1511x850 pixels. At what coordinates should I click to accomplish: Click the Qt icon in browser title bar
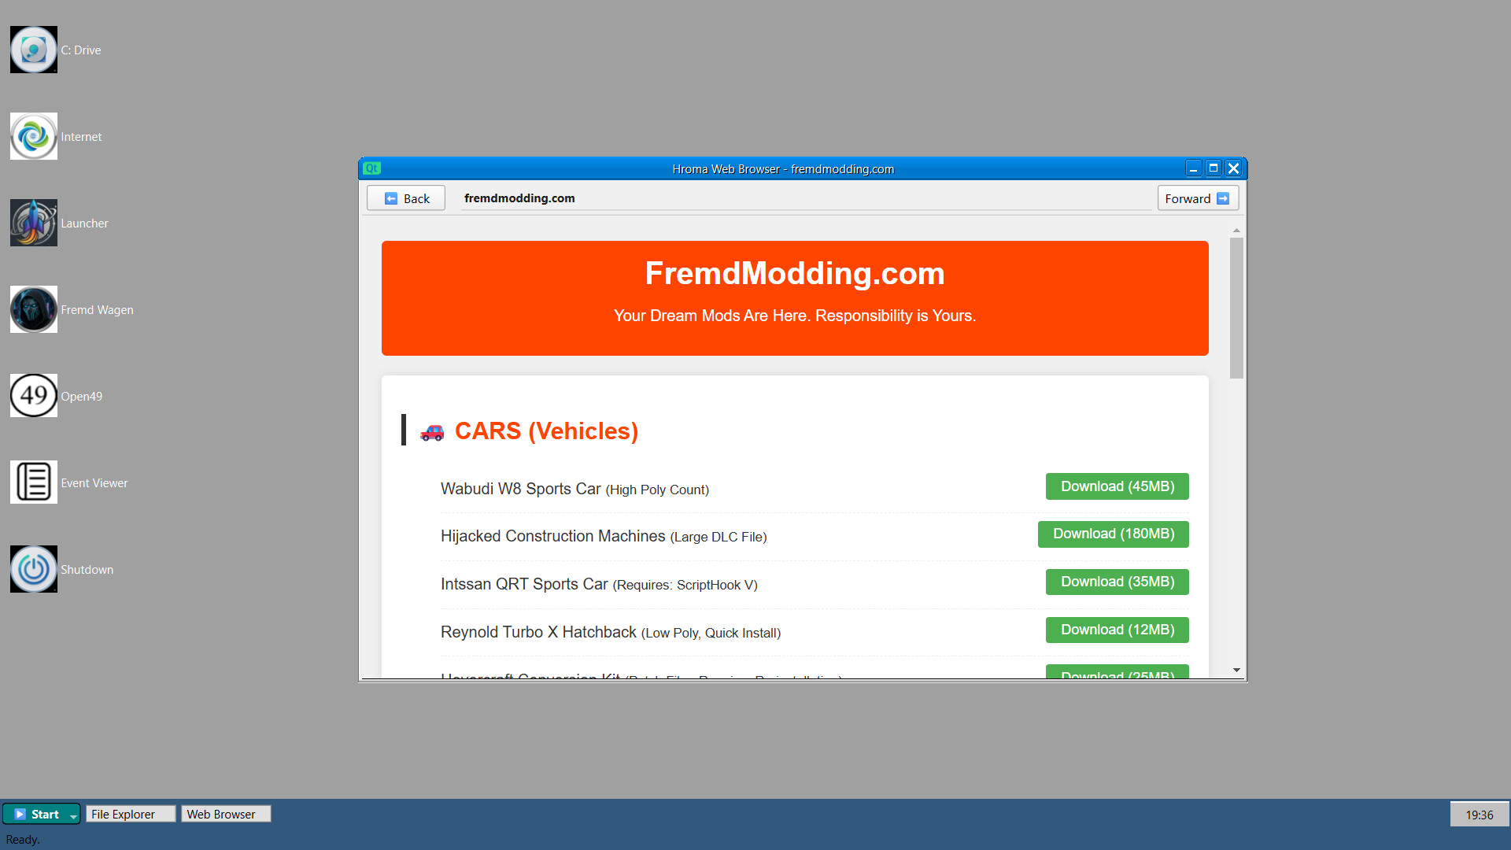371,168
